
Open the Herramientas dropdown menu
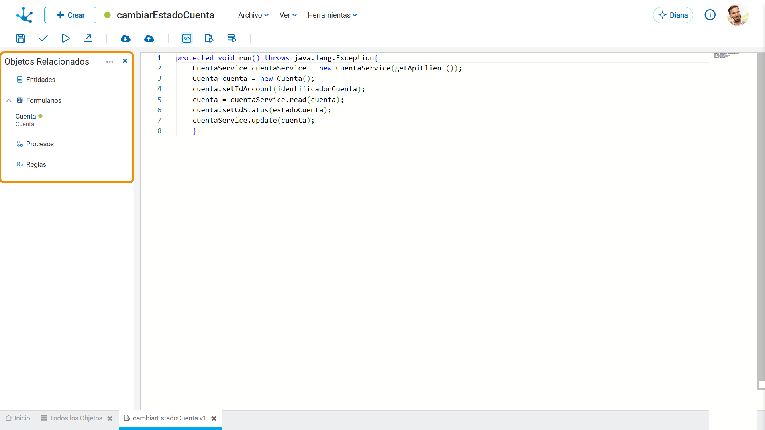click(332, 15)
